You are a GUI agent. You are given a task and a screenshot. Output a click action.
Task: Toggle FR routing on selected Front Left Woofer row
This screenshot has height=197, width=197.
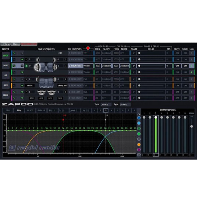pyautogui.click(x=22, y=66)
